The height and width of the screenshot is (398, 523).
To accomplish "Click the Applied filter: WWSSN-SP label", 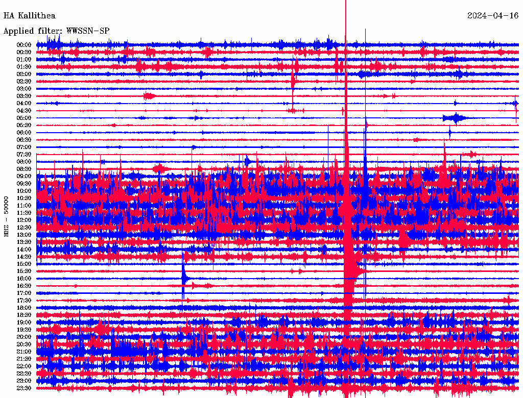I will click(56, 31).
